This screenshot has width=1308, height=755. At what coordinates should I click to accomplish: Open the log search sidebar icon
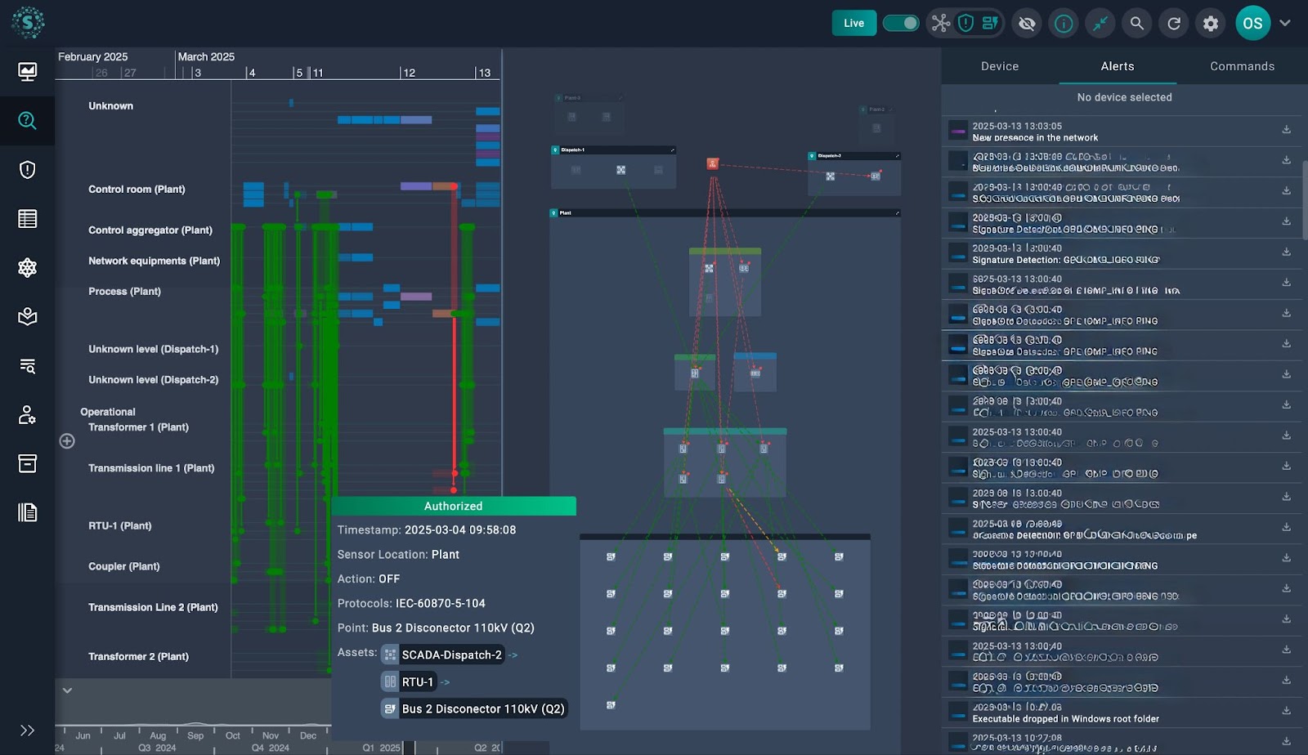tap(27, 366)
